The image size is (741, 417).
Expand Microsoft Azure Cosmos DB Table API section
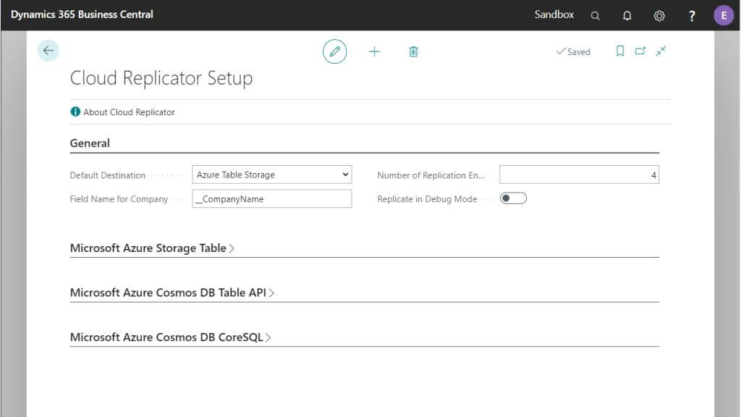click(172, 292)
